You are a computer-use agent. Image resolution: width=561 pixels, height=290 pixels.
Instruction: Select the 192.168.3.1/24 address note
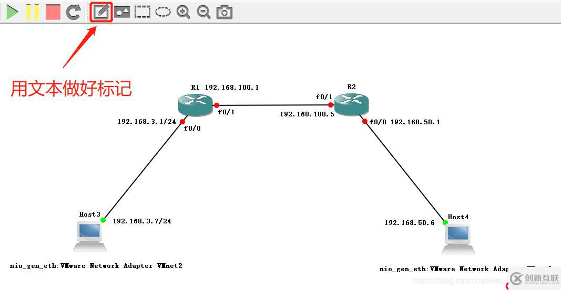[x=147, y=121]
